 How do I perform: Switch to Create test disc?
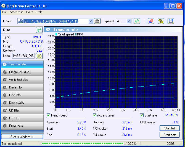pos(22,72)
